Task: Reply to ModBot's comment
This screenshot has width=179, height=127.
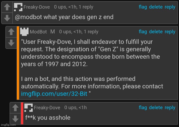Action: pyautogui.click(x=170, y=32)
